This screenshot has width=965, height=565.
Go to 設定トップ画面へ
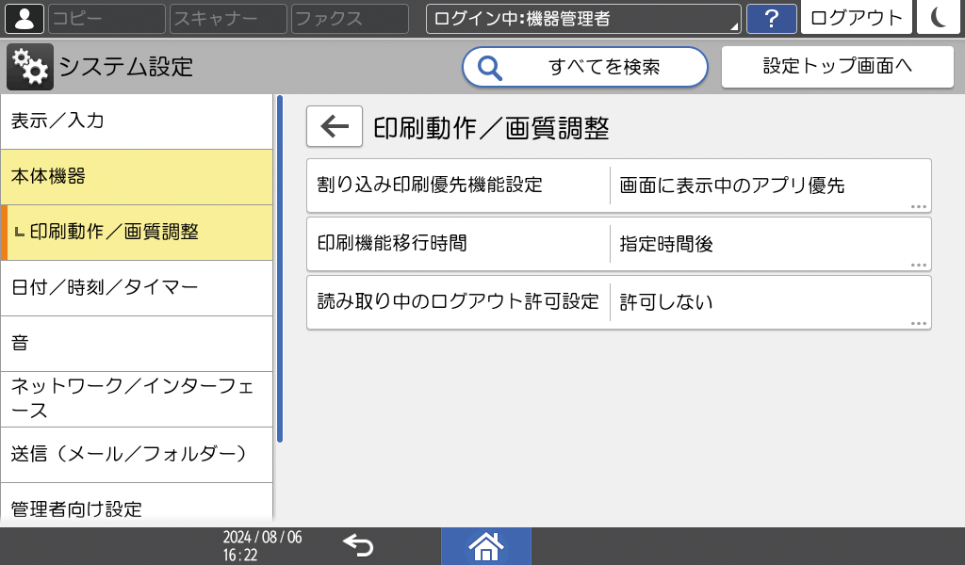(x=837, y=66)
